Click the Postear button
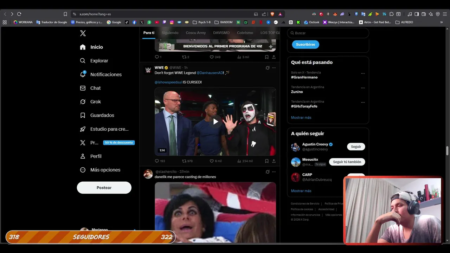Viewport: 450px width, 253px height. 104,188
